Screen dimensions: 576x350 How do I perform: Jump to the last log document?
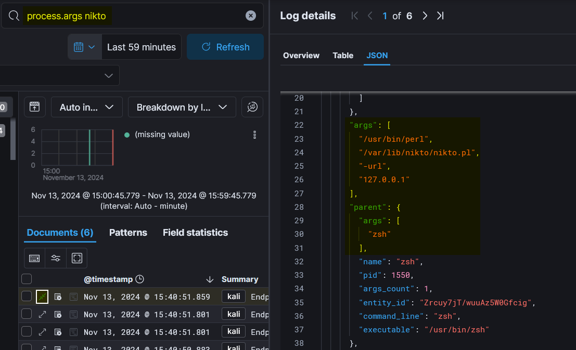440,16
